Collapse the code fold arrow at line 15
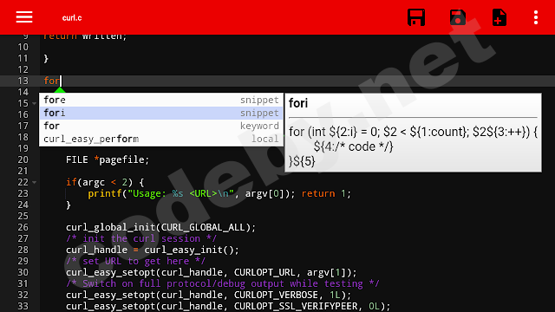The image size is (555, 312). click(35, 103)
